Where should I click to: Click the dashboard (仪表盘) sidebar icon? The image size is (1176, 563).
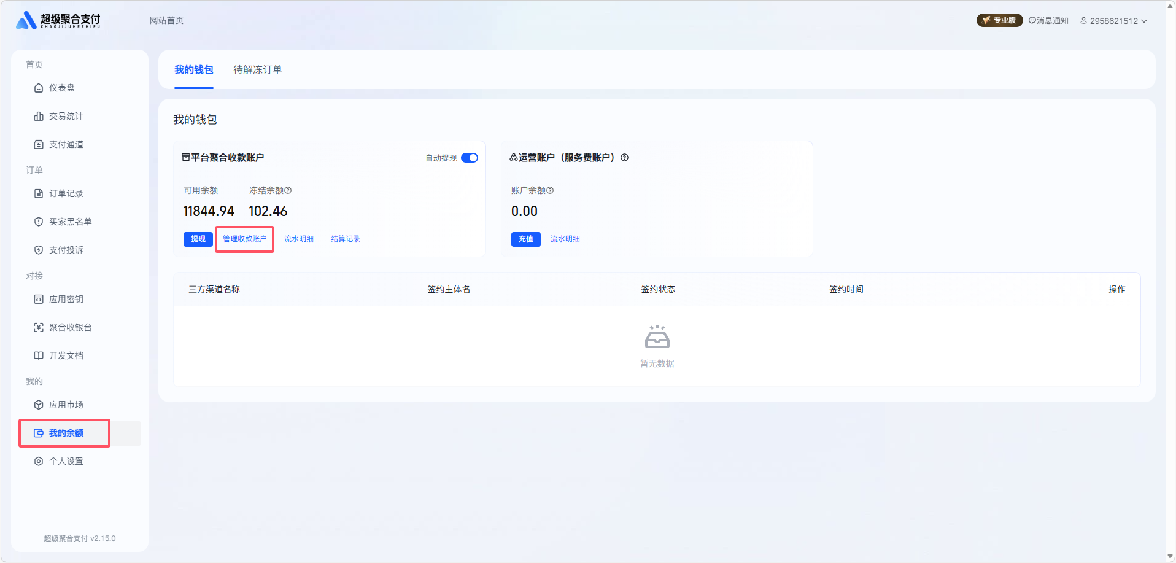click(39, 88)
